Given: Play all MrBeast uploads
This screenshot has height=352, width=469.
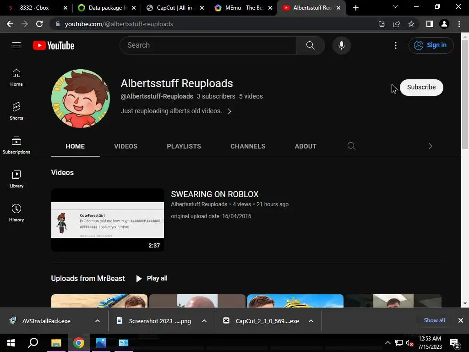Looking at the screenshot, I should 152,278.
